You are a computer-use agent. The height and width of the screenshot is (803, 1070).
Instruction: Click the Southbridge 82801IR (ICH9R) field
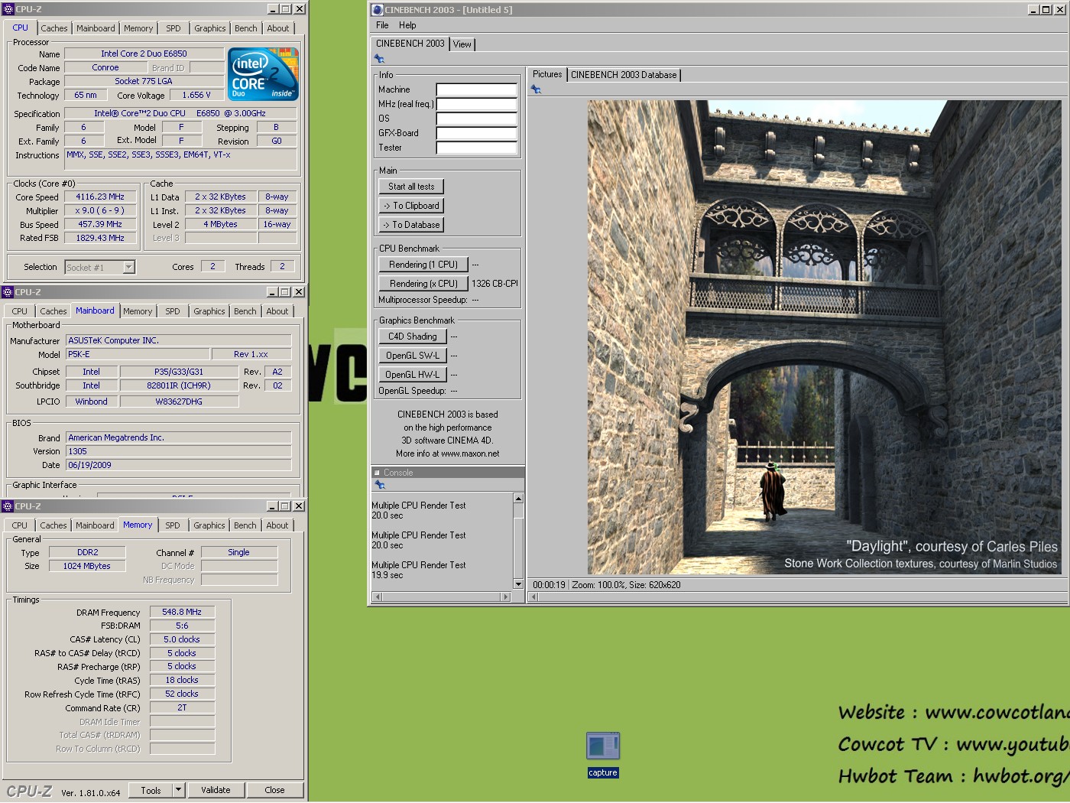pos(179,385)
